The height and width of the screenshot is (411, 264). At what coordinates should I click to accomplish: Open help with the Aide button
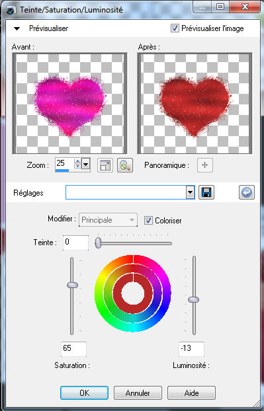pos(191,392)
